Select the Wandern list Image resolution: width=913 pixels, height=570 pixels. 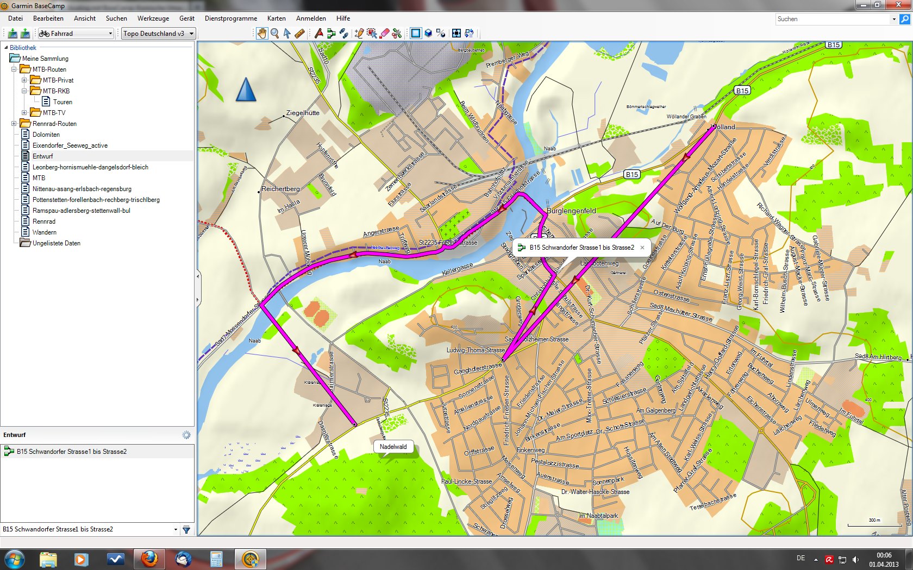coord(45,232)
